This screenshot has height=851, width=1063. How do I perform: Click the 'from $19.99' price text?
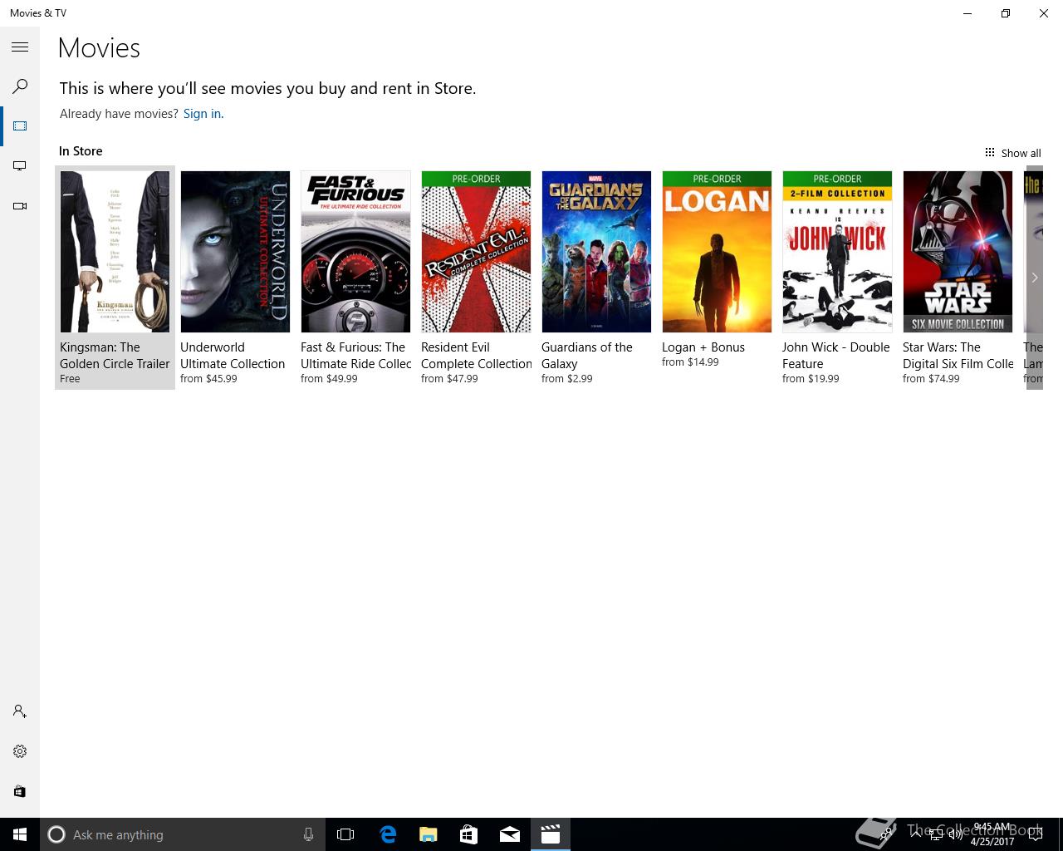(x=811, y=379)
